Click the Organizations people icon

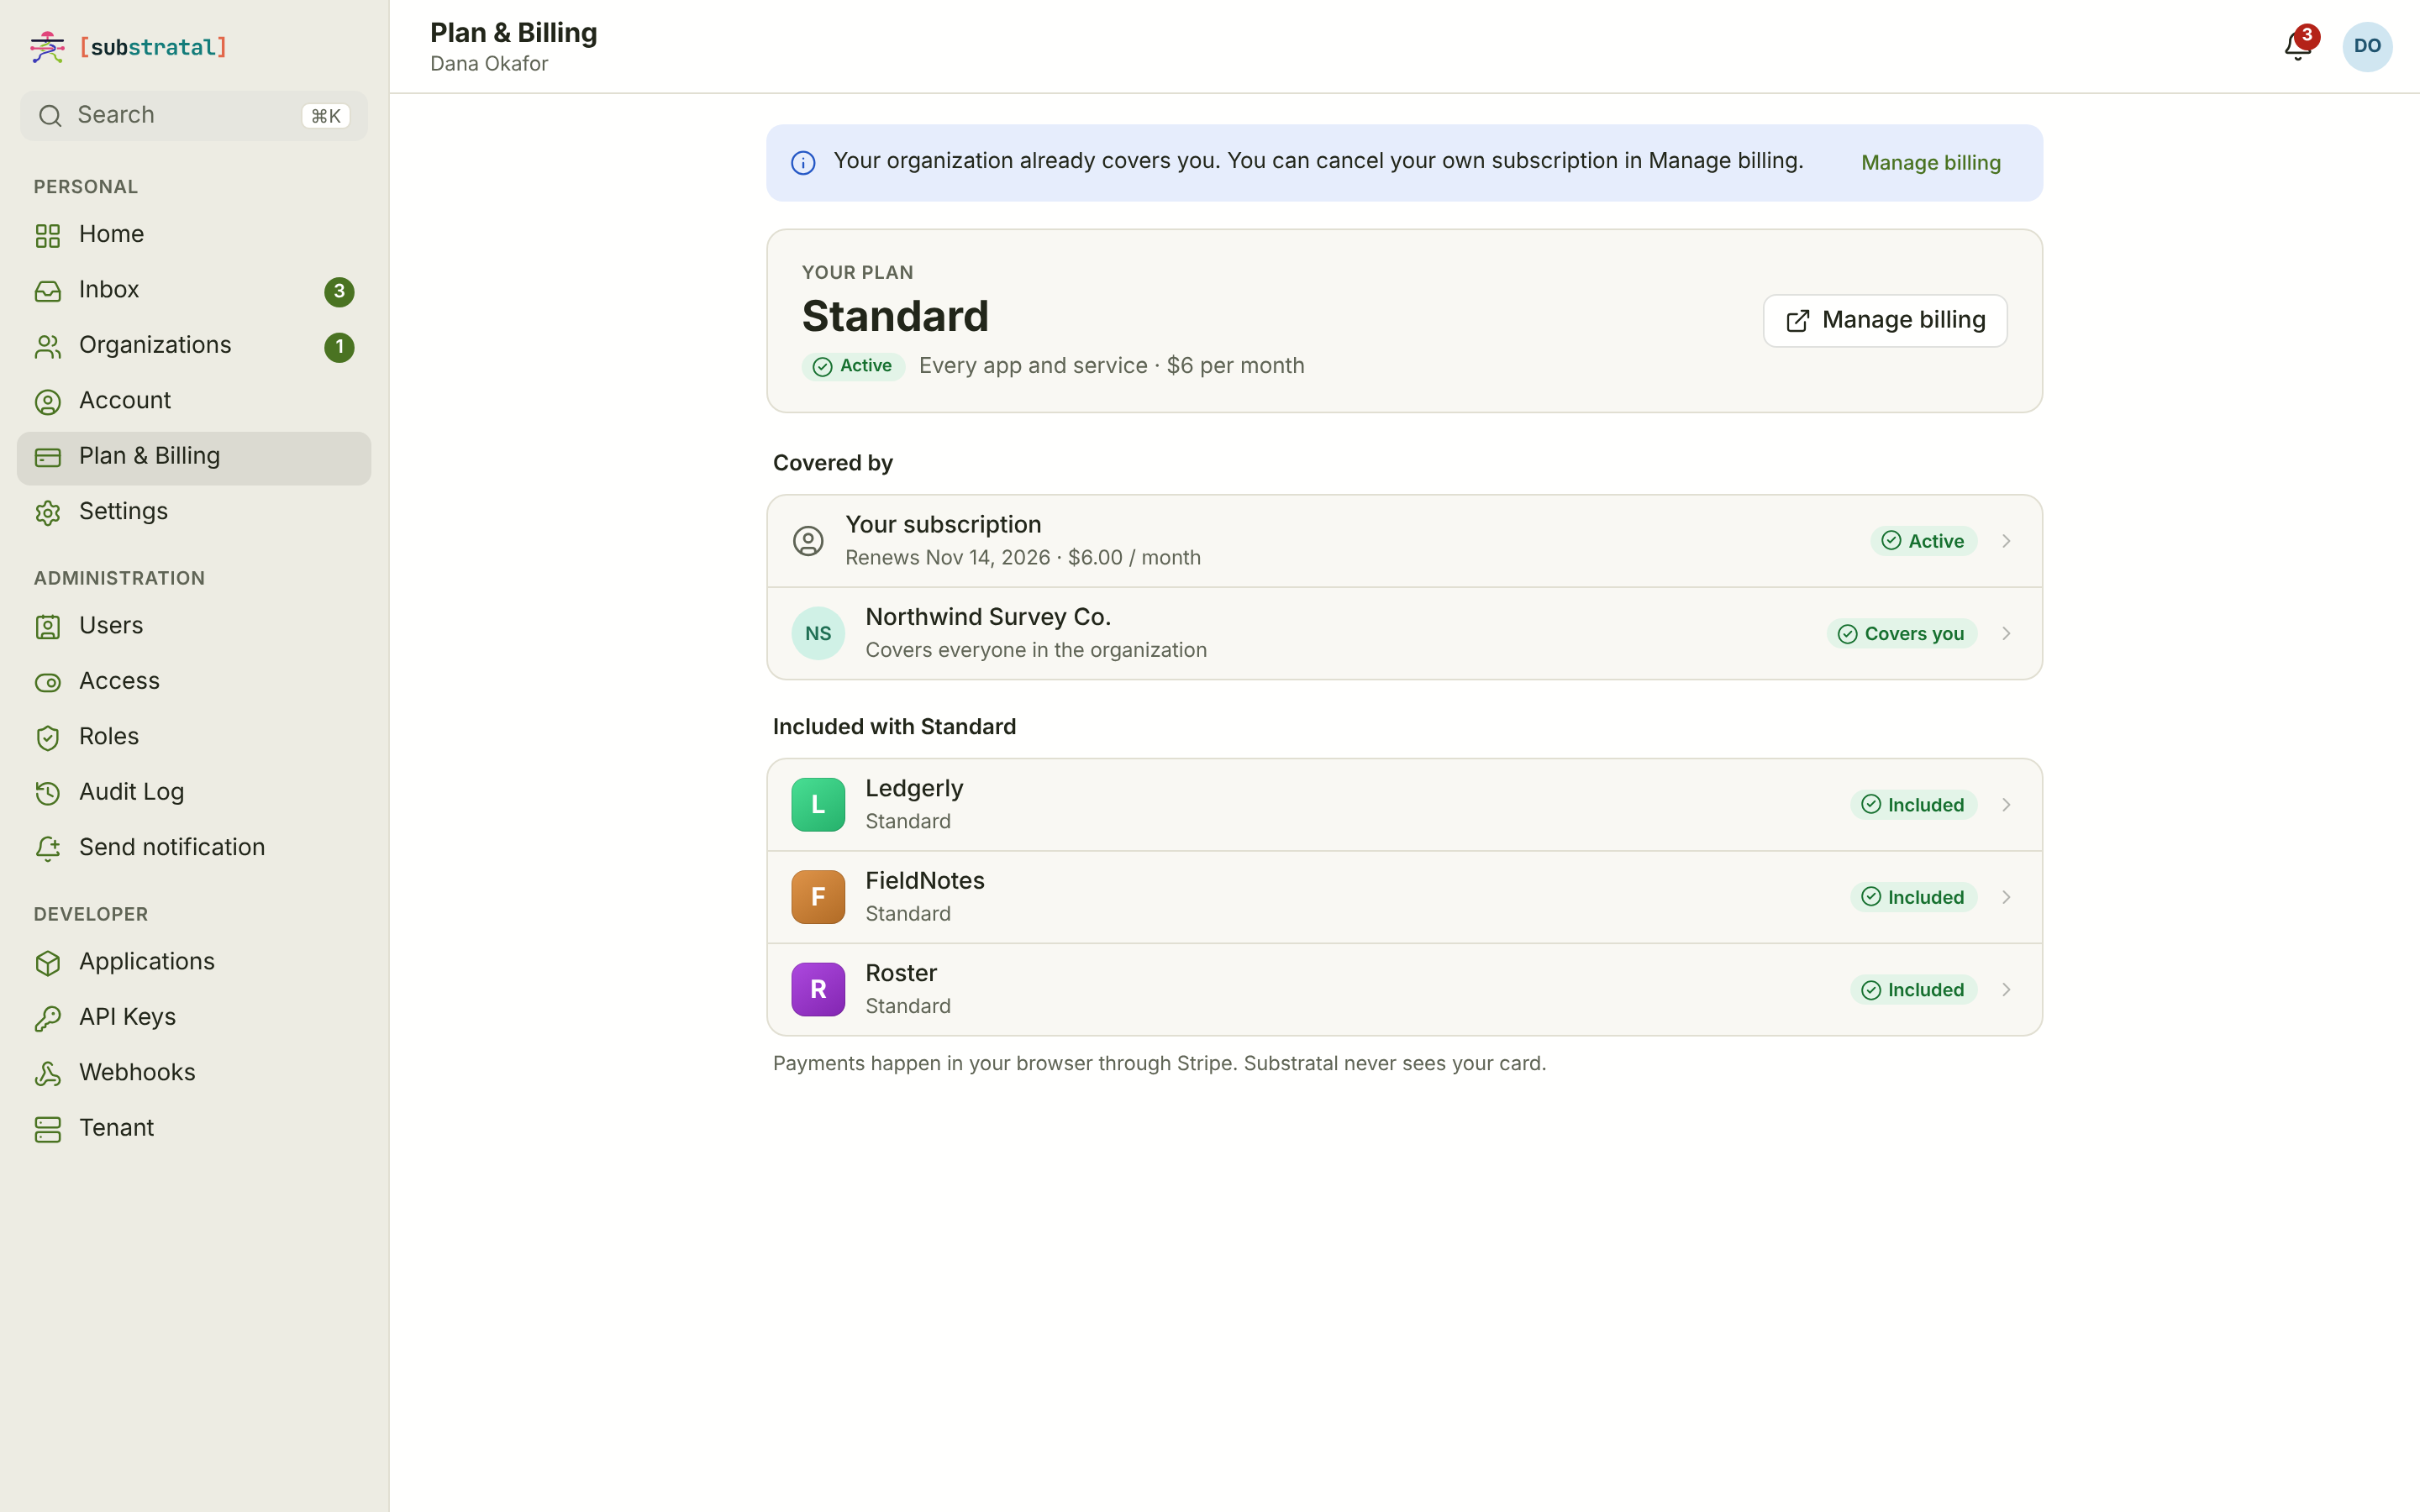point(48,346)
